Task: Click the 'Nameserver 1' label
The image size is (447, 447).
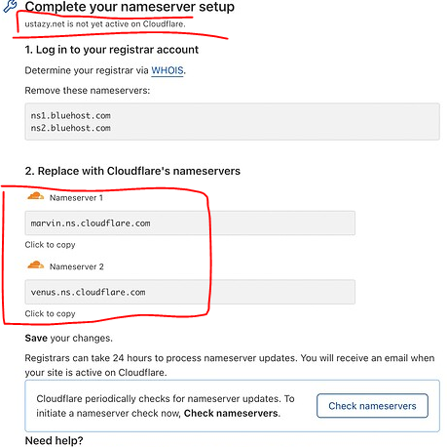Action: (76, 198)
